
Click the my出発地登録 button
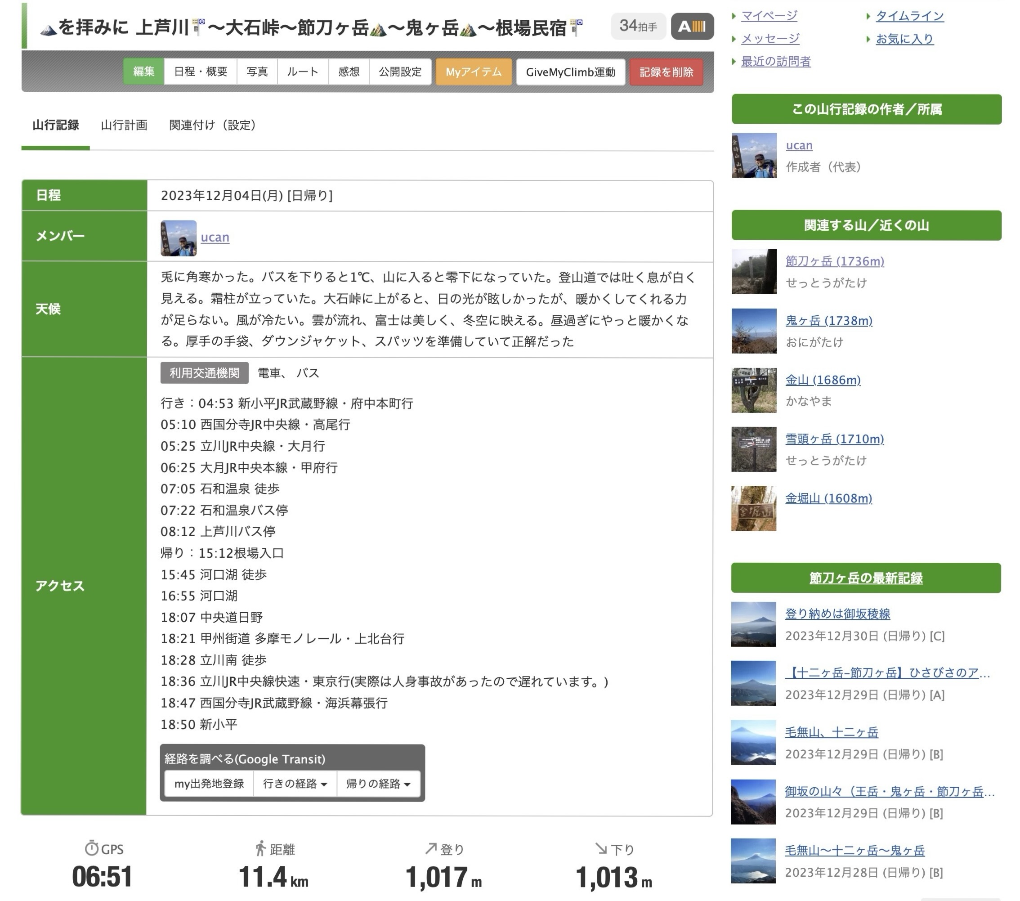209,784
